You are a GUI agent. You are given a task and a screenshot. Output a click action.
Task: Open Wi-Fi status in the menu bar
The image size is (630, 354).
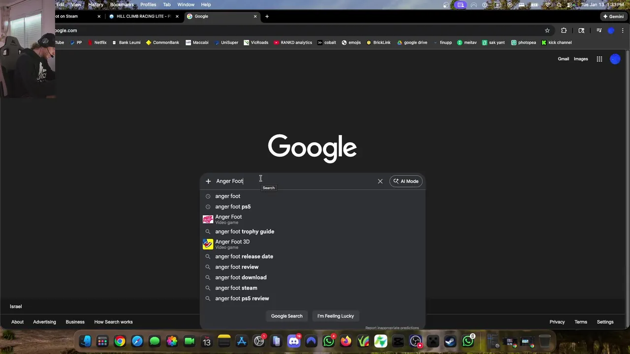point(548,4)
